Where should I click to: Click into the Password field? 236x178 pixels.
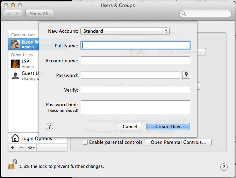[x=130, y=75]
